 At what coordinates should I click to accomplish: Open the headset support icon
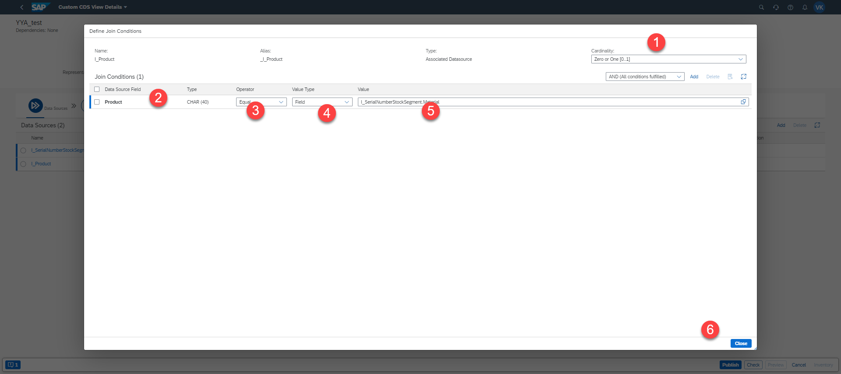click(776, 7)
